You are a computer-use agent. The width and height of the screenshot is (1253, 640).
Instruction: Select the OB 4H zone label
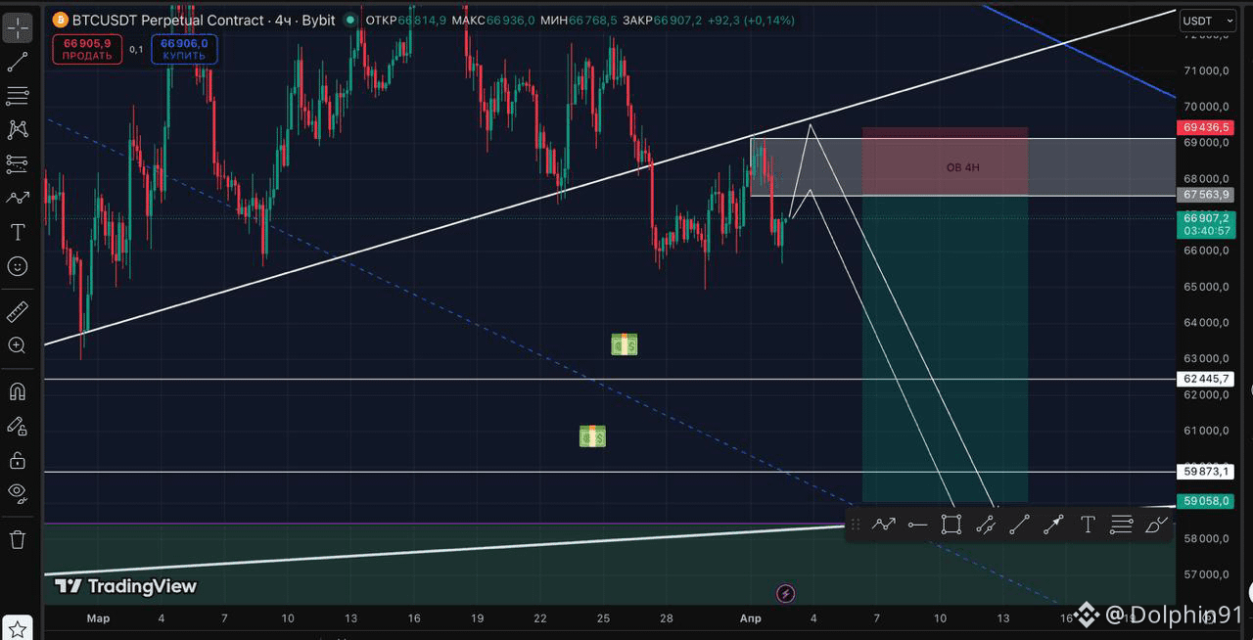pyautogui.click(x=962, y=167)
